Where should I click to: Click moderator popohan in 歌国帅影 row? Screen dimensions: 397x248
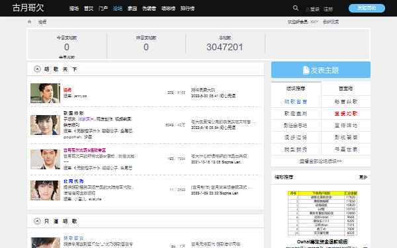coord(72,137)
